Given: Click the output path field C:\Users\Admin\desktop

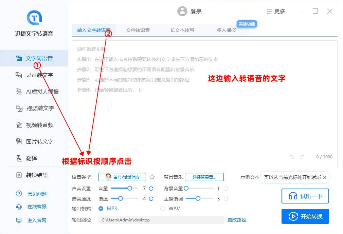Looking at the screenshot, I should coord(161,220).
